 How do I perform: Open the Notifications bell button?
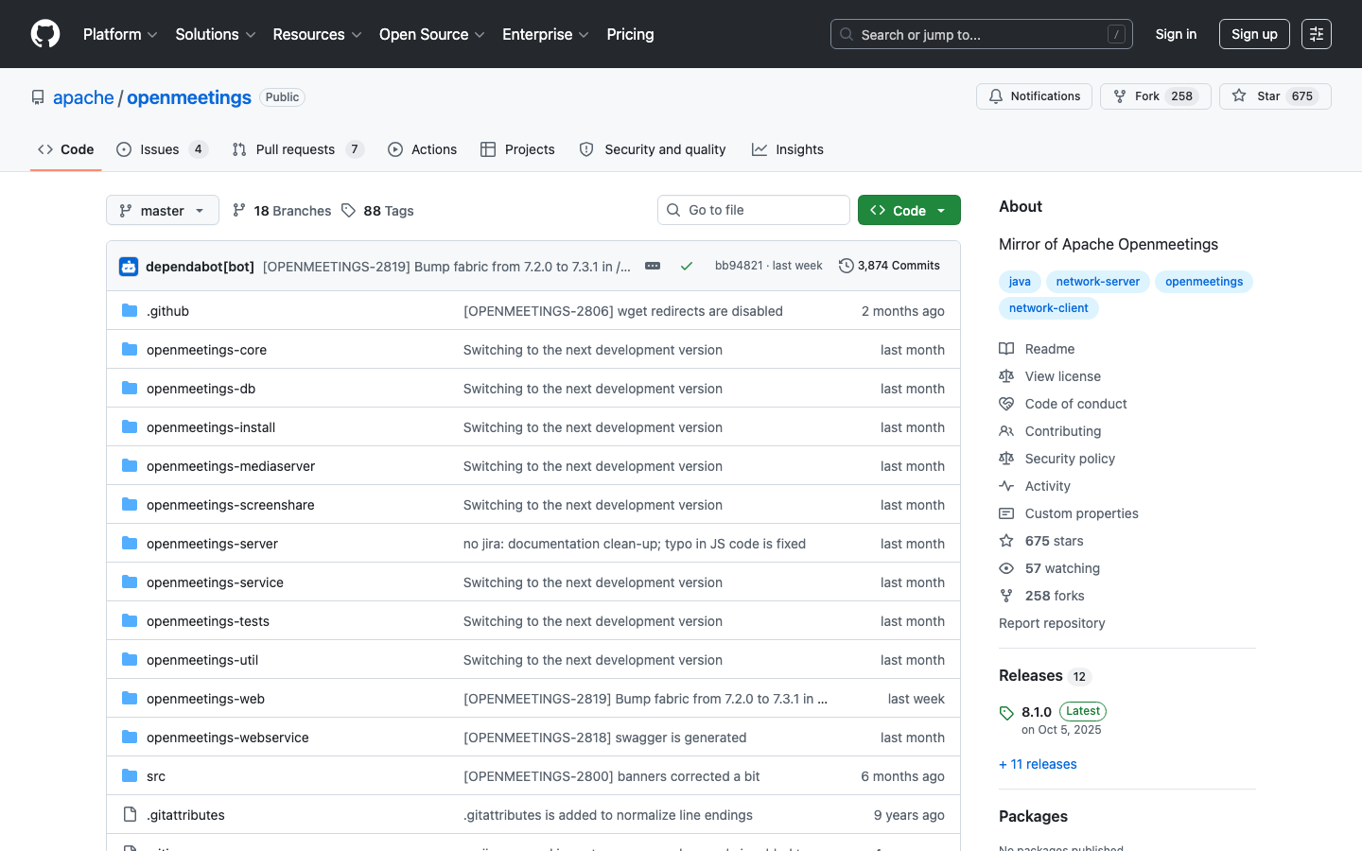1034,96
